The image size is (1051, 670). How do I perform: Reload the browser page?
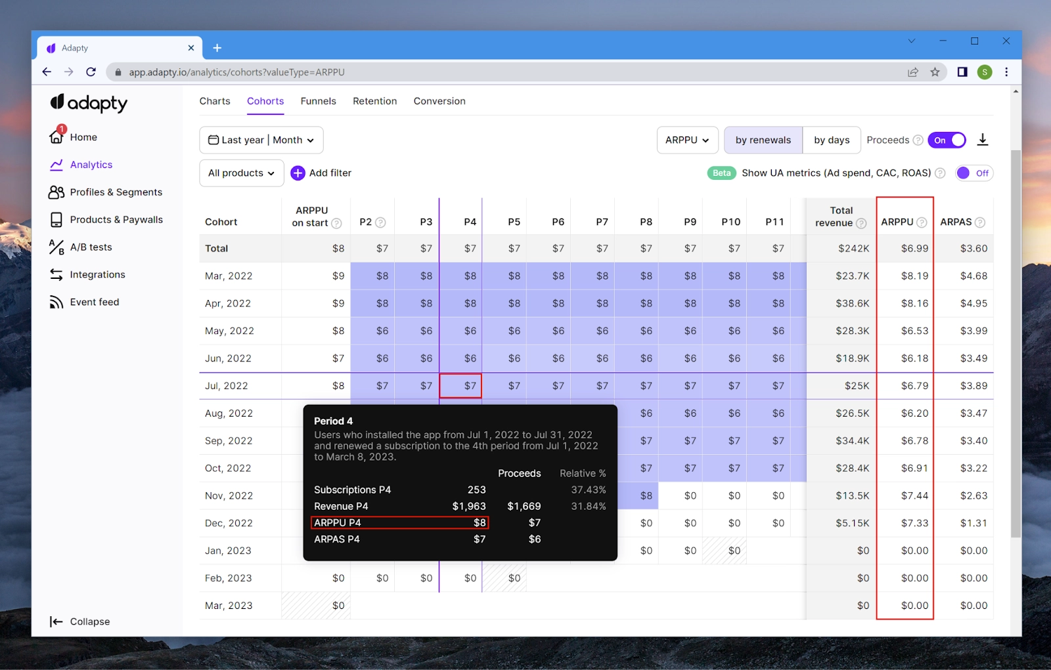[x=91, y=72]
